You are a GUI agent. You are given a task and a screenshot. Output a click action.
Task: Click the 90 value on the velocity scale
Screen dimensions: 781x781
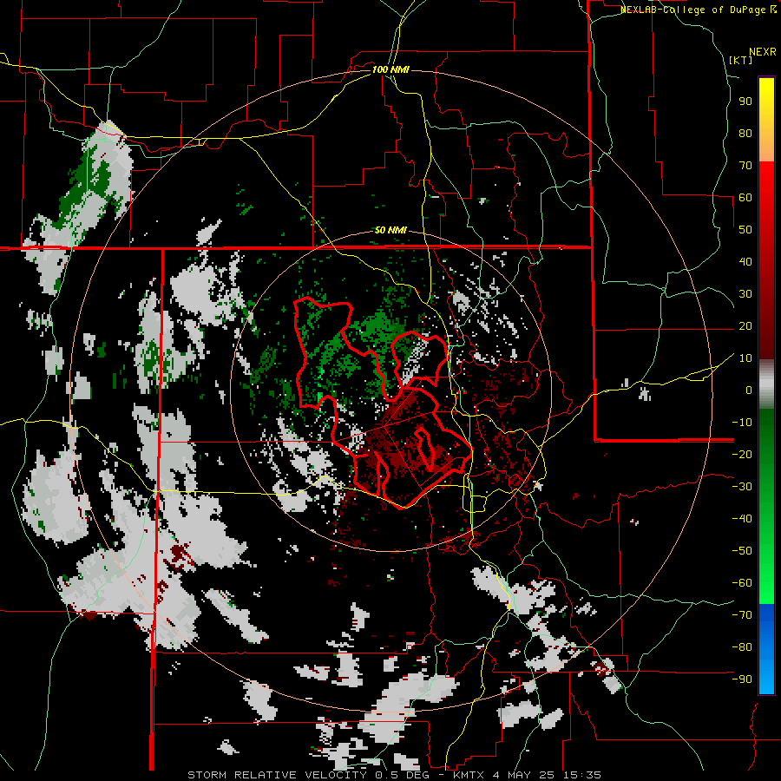click(x=745, y=102)
